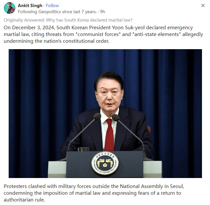Follow Ankit Singh
The height and width of the screenshot is (205, 210).
tap(52, 5)
